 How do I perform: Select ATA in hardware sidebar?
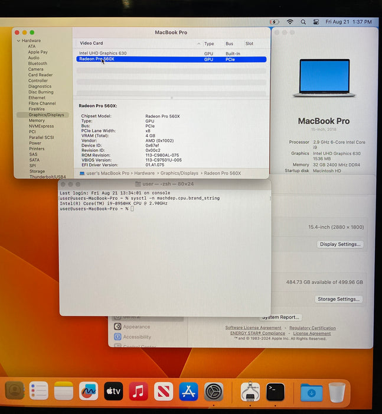(x=32, y=46)
